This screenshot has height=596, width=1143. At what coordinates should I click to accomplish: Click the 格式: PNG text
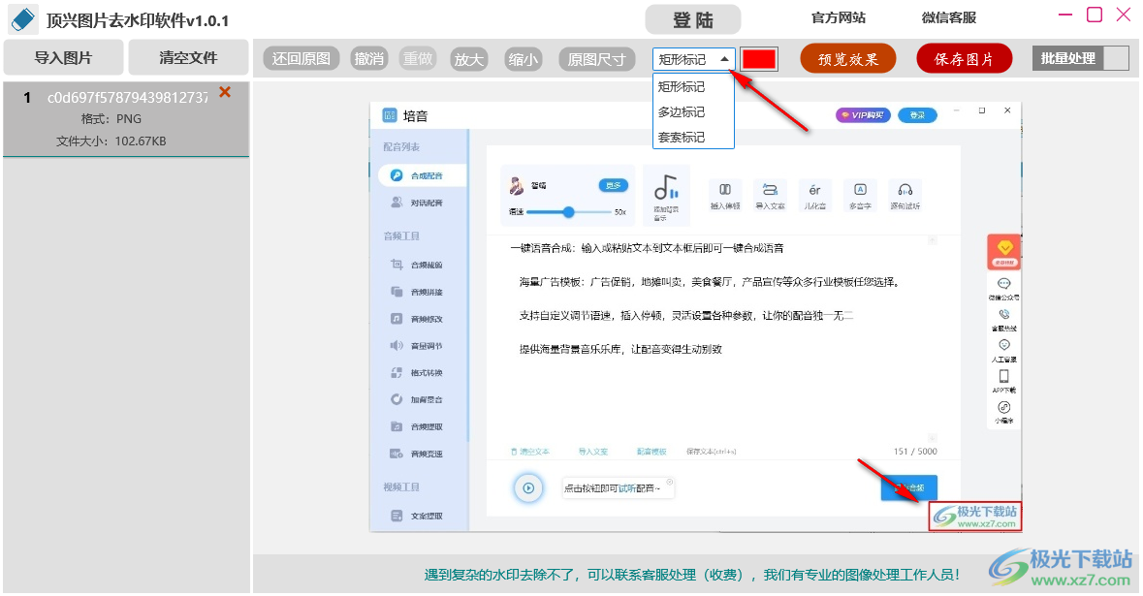(x=111, y=119)
